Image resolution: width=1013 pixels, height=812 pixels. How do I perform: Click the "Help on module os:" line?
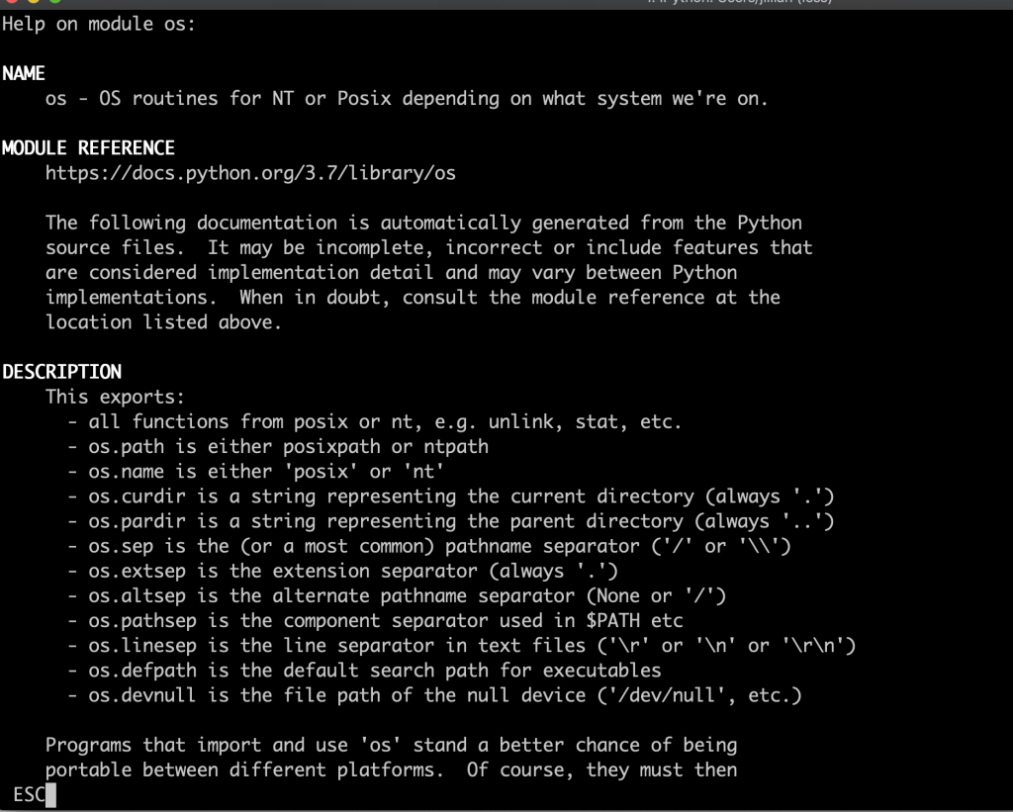pos(99,25)
